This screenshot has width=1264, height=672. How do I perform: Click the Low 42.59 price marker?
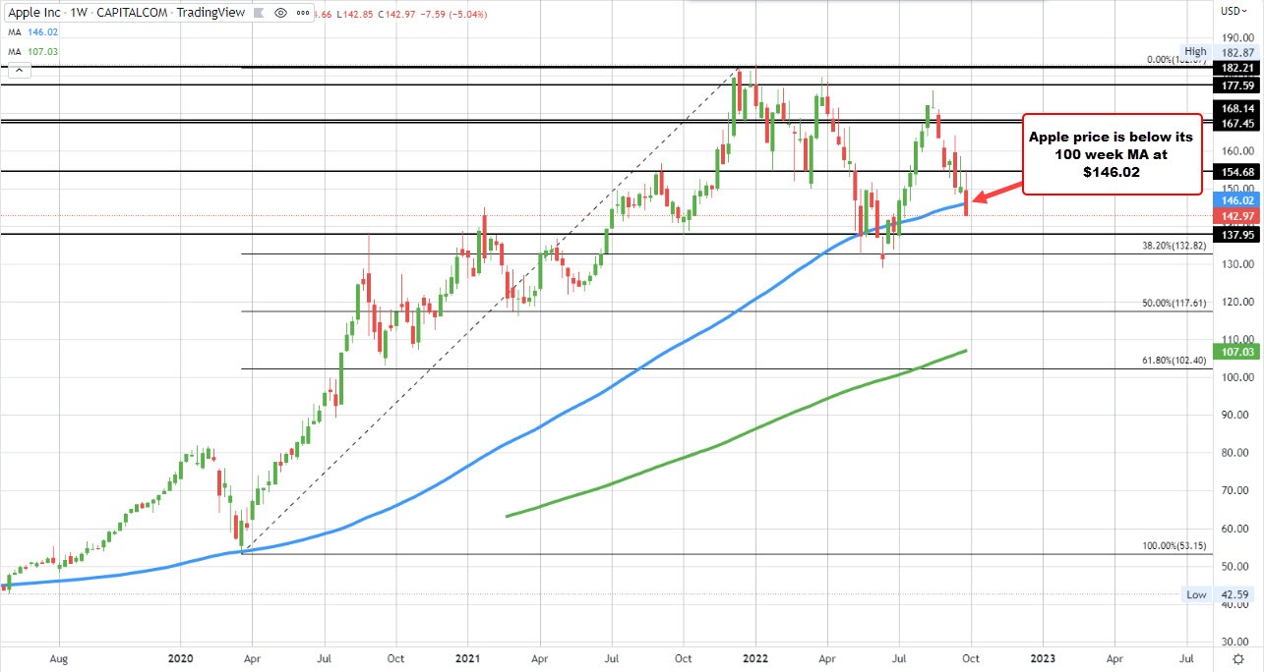[1219, 594]
